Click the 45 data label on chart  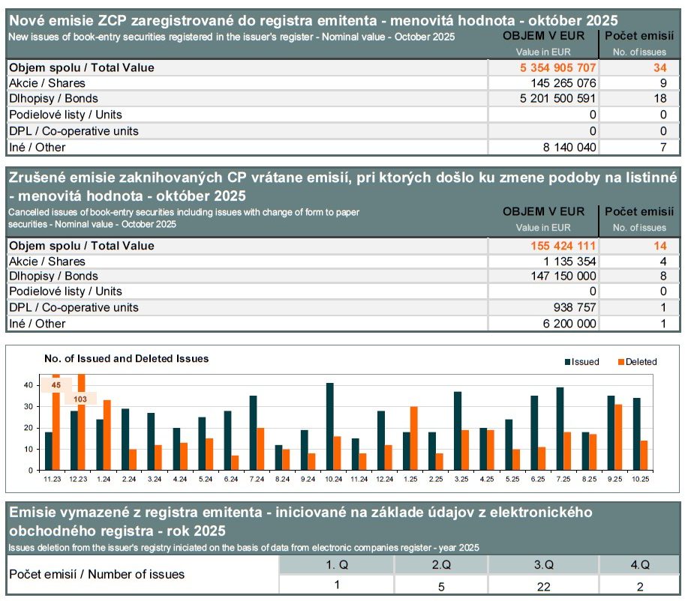pyautogui.click(x=56, y=385)
